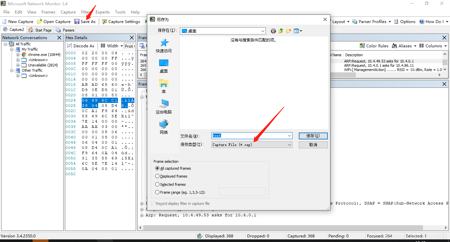Select 库 in the places bar
This screenshot has height=242, width=450.
[164, 86]
